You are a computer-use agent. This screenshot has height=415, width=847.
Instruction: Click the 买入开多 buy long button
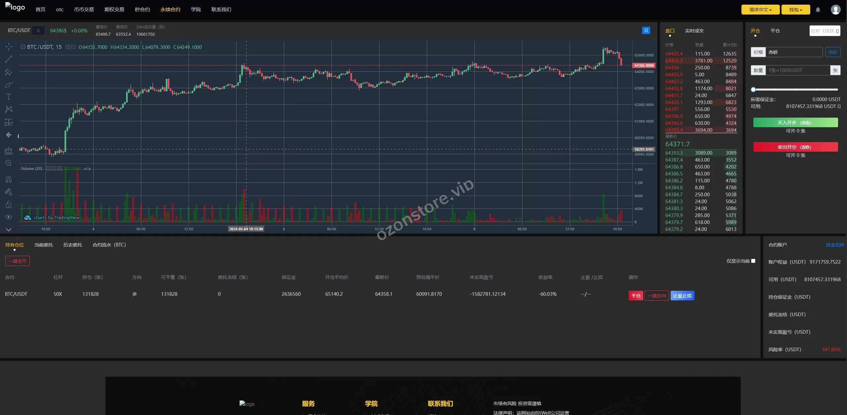tap(795, 123)
